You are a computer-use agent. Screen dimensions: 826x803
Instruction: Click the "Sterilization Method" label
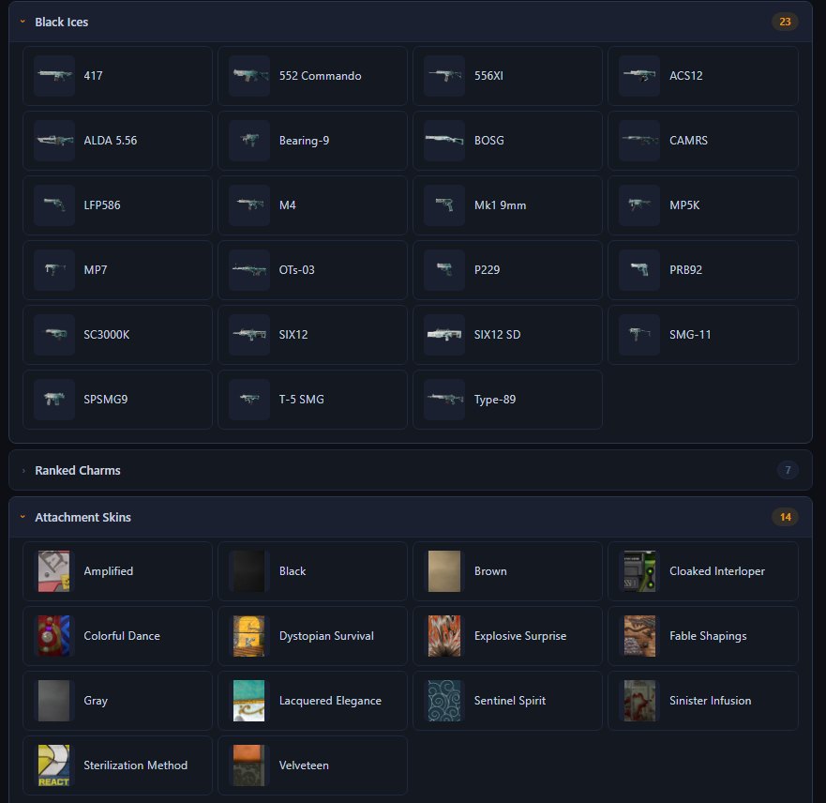point(135,765)
